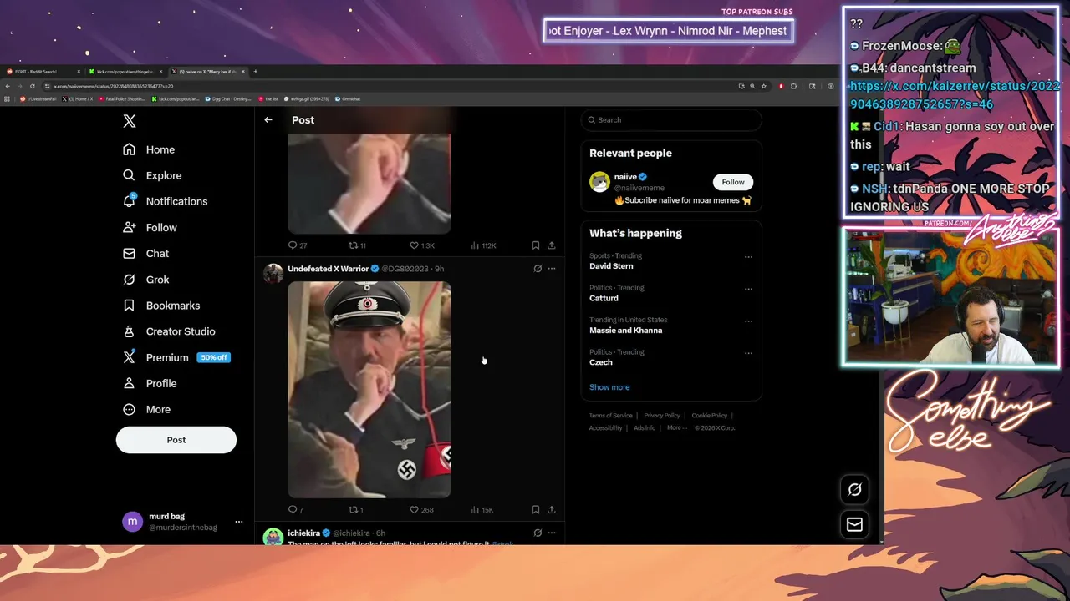This screenshot has height=601, width=1070.
Task: Click the white Post compose button
Action: [x=176, y=440]
